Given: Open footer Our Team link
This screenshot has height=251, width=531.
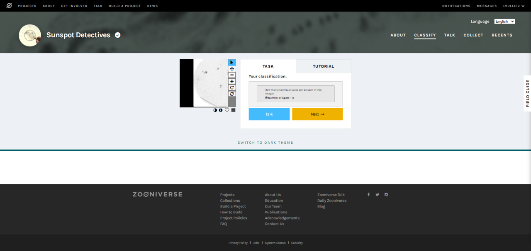Looking at the screenshot, I should (273, 206).
